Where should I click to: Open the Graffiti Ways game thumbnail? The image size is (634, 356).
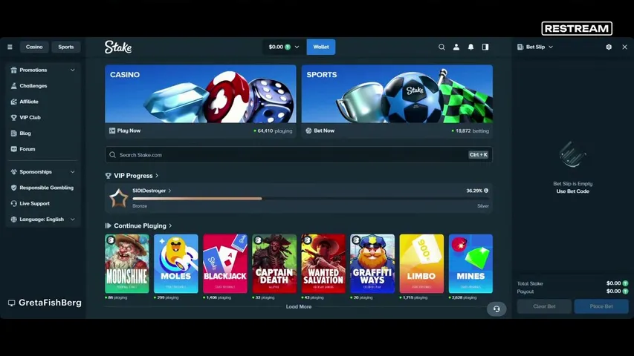coord(372,263)
